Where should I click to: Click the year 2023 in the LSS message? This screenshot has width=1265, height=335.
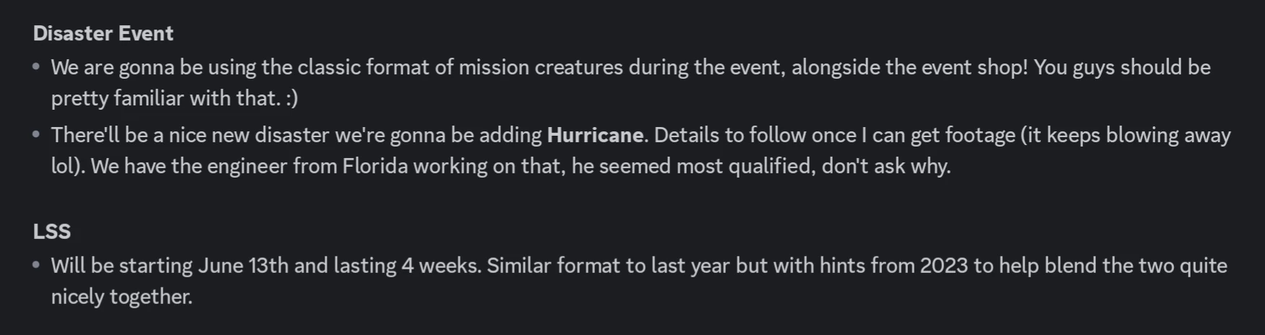point(943,266)
